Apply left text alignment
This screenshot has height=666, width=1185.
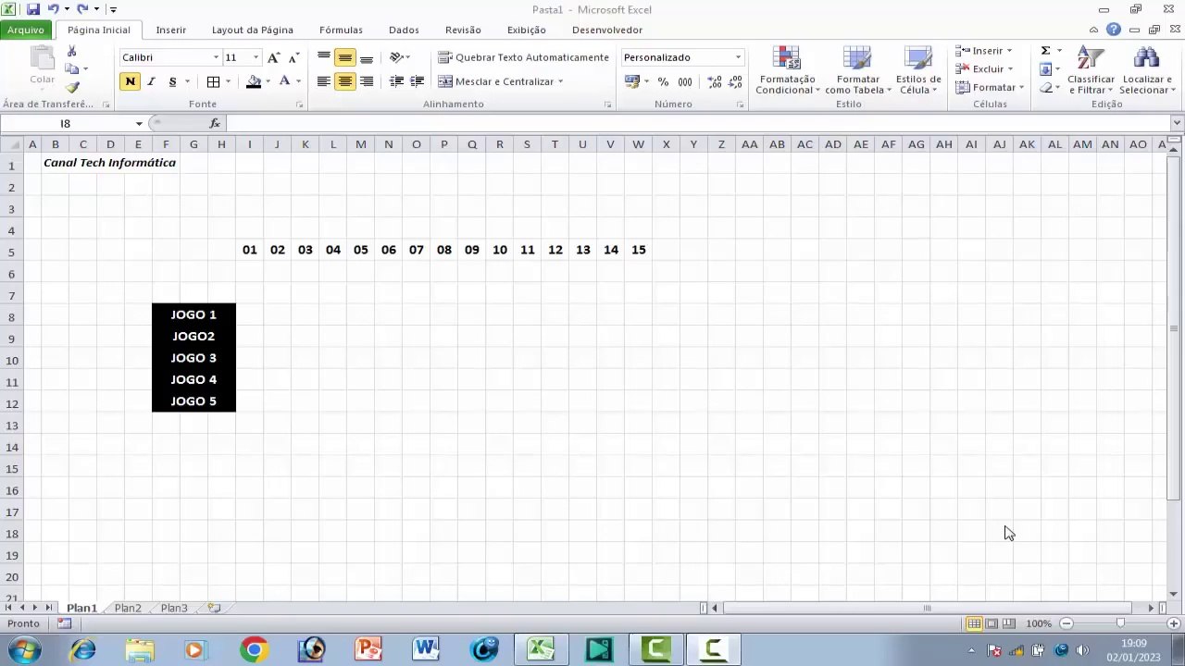[323, 81]
